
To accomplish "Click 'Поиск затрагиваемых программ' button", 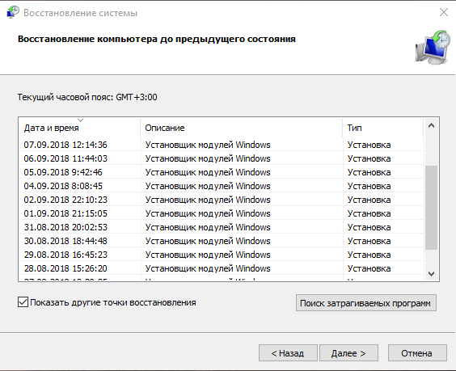I will click(x=365, y=303).
